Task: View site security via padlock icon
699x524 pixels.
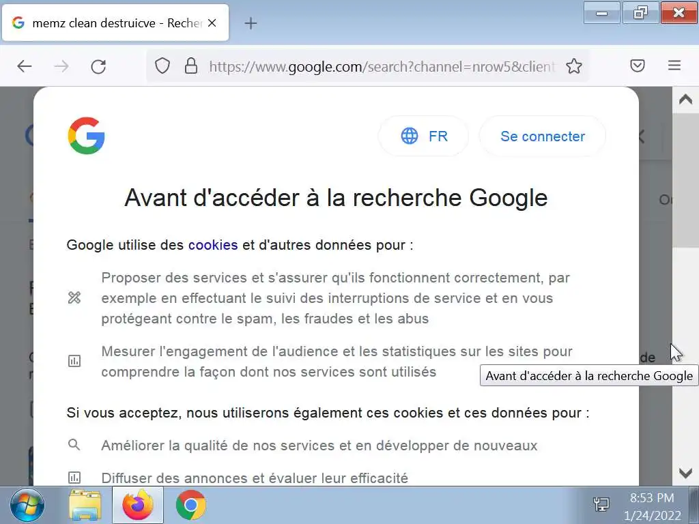Action: pos(191,66)
